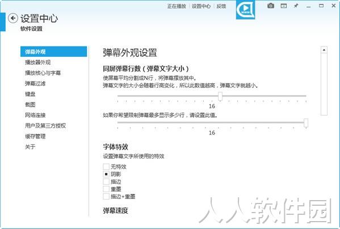This screenshot has height=229, width=340.
Task: Open 用户及第三方授权 settings
Action: click(45, 126)
